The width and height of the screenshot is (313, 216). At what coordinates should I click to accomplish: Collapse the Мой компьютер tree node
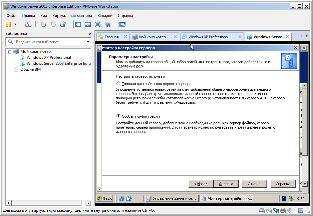[x=10, y=52]
